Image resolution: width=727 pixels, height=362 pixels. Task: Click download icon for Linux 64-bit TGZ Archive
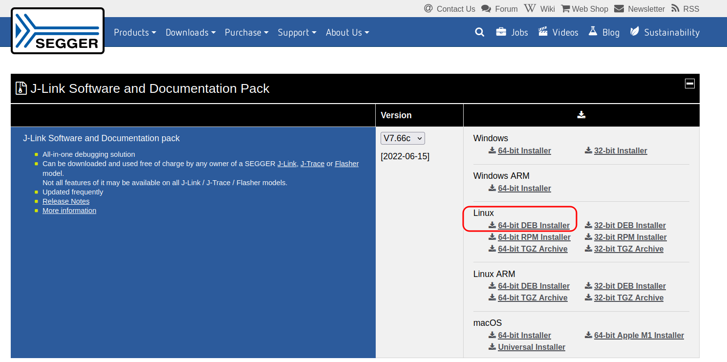[x=492, y=249]
